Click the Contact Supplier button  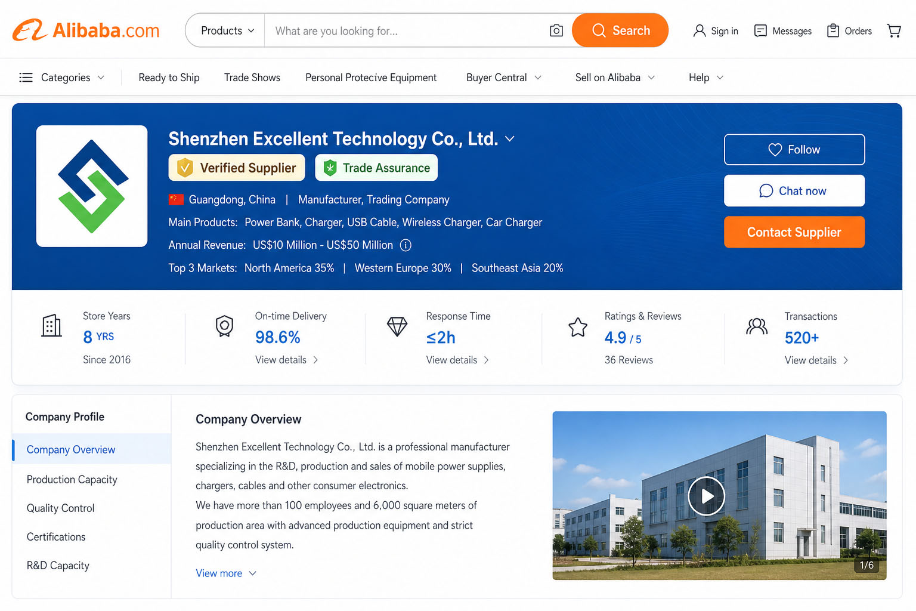(x=794, y=232)
